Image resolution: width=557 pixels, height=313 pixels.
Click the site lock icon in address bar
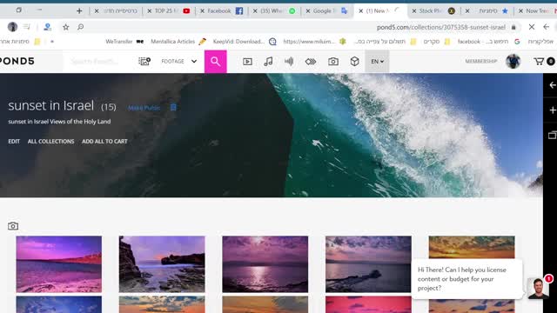coord(513,27)
